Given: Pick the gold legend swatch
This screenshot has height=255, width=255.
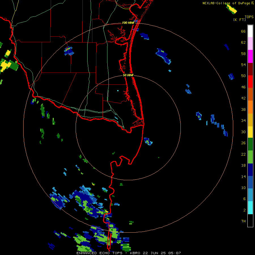Looking at the screenshot, I should click(250, 120).
